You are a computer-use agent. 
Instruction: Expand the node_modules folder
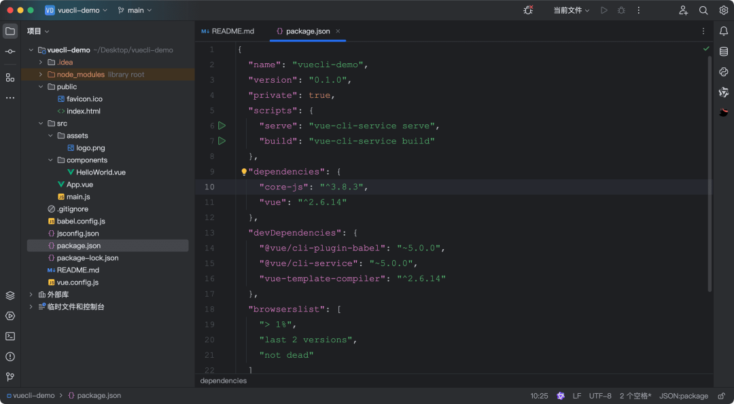tap(41, 74)
